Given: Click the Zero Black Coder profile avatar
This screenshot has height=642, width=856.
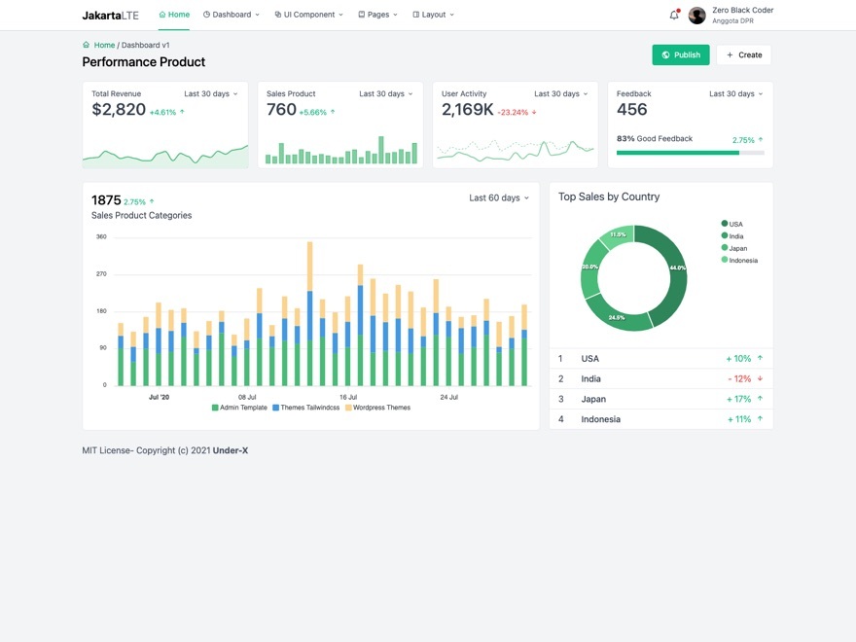Looking at the screenshot, I should click(696, 16).
